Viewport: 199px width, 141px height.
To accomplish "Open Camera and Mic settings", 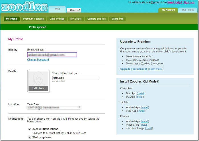I will [x=97, y=19].
